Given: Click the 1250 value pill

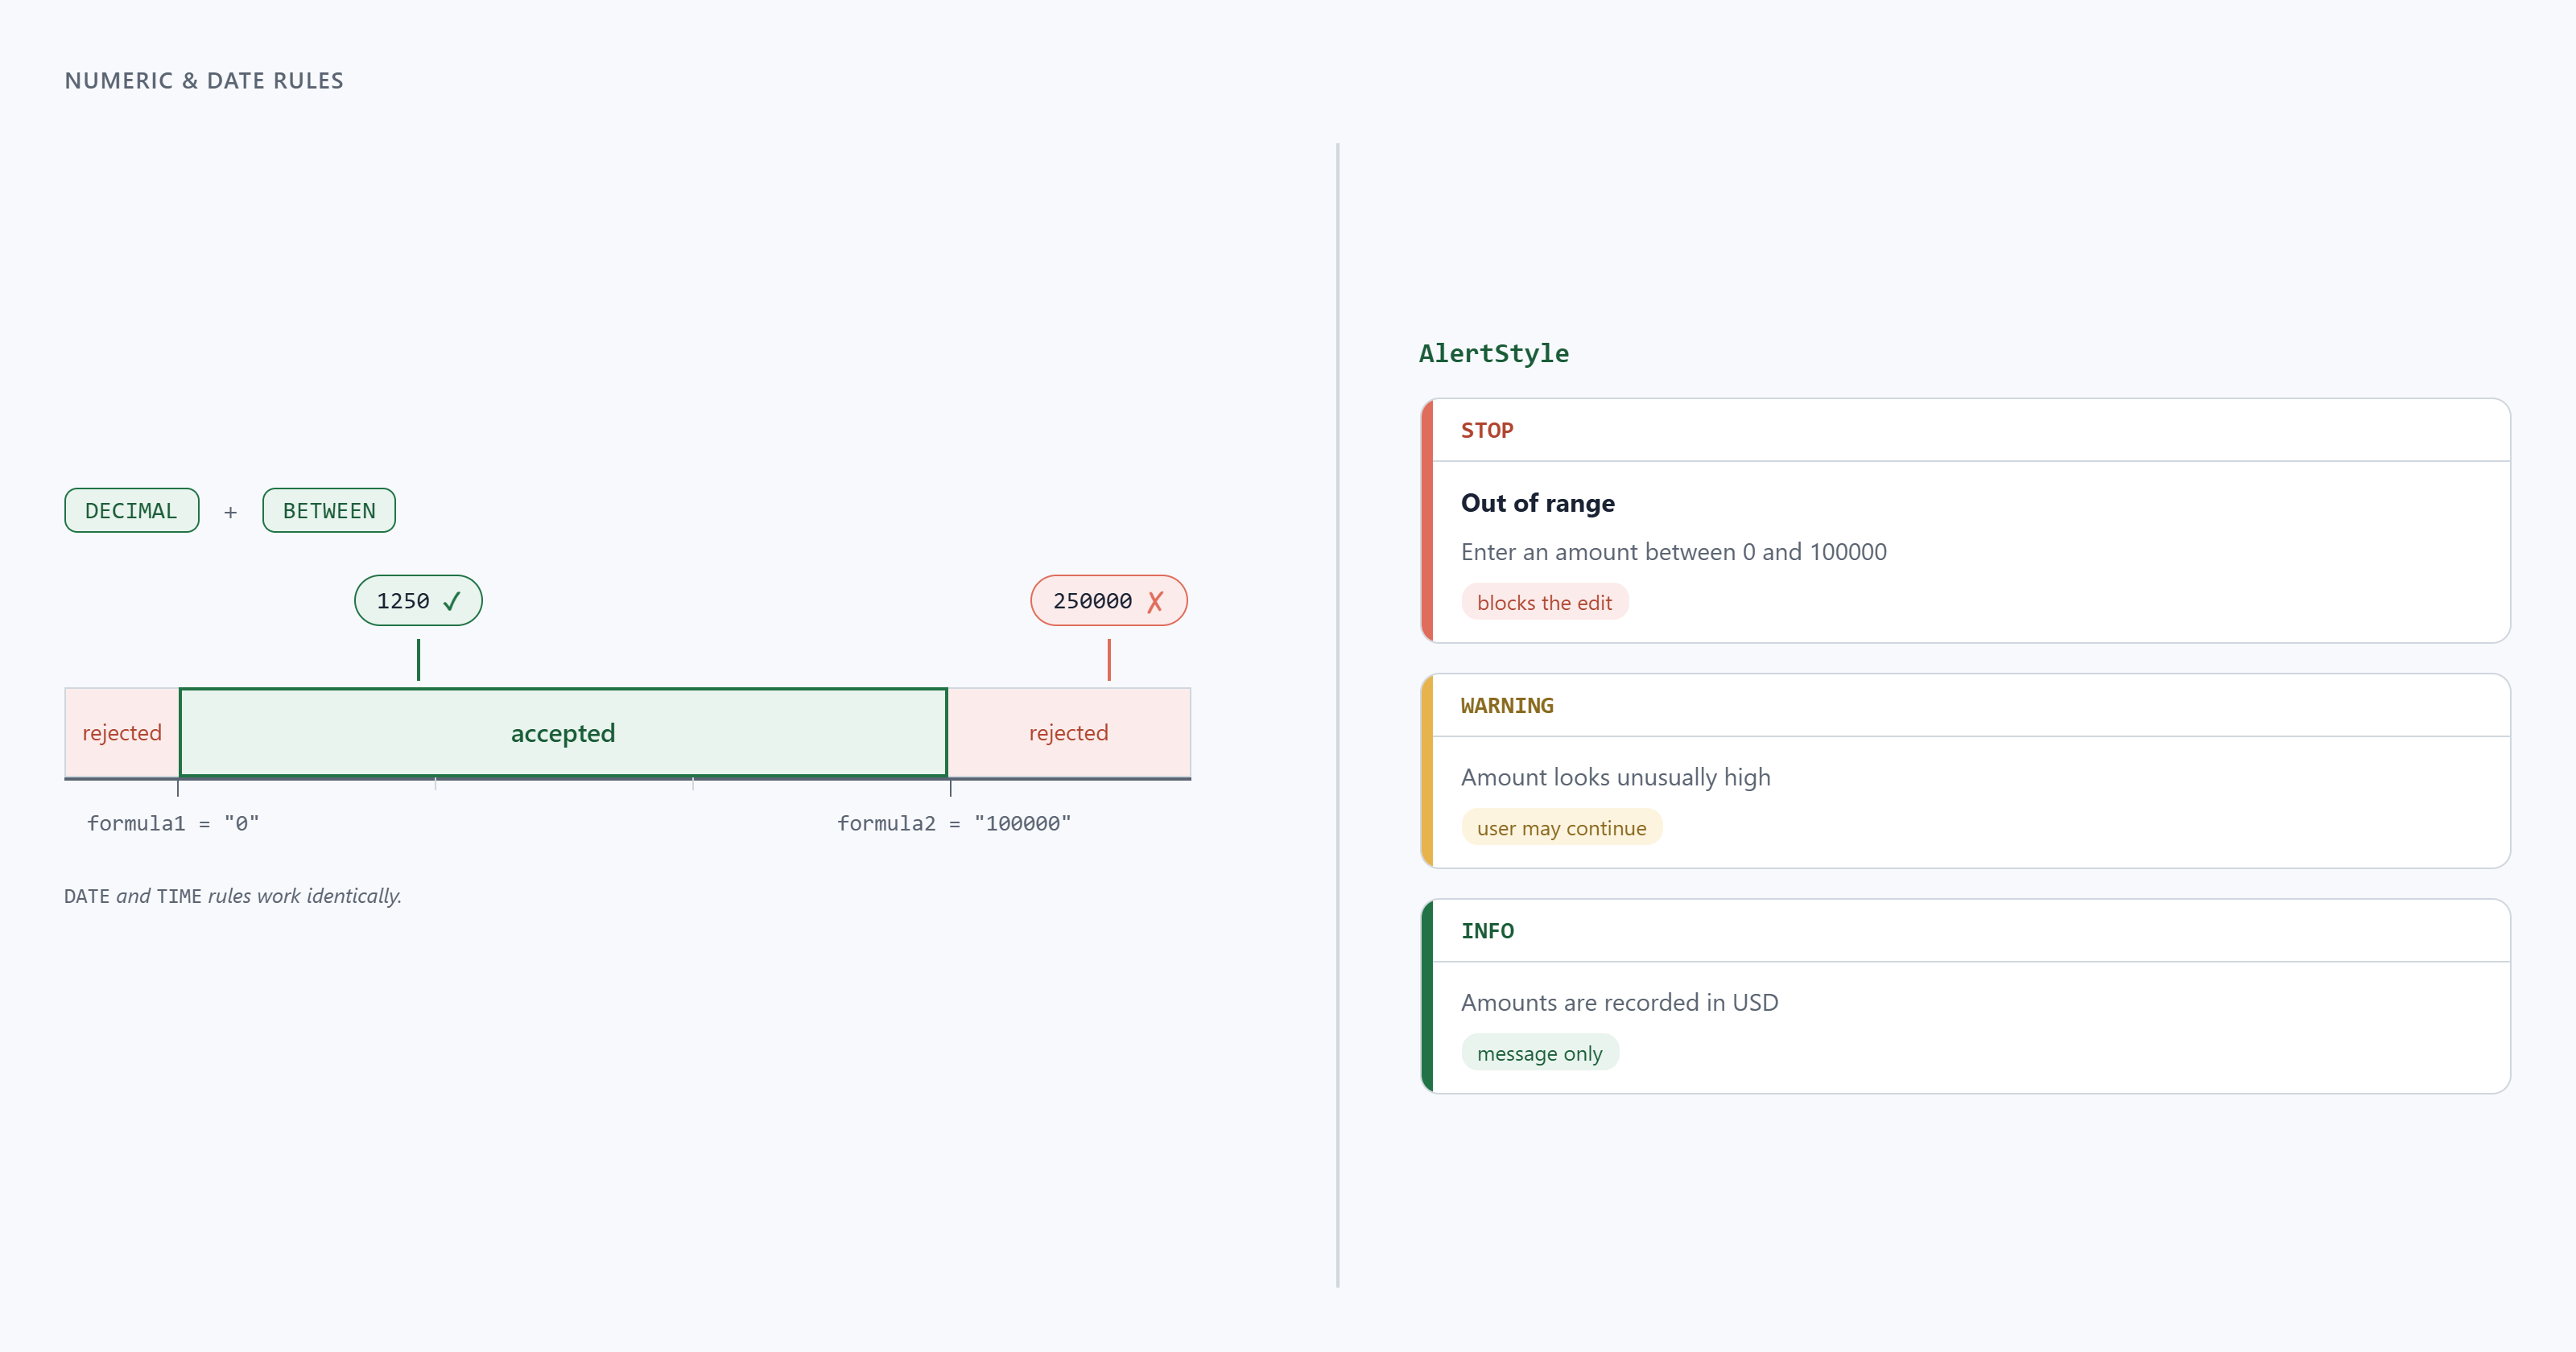Looking at the screenshot, I should (x=418, y=600).
